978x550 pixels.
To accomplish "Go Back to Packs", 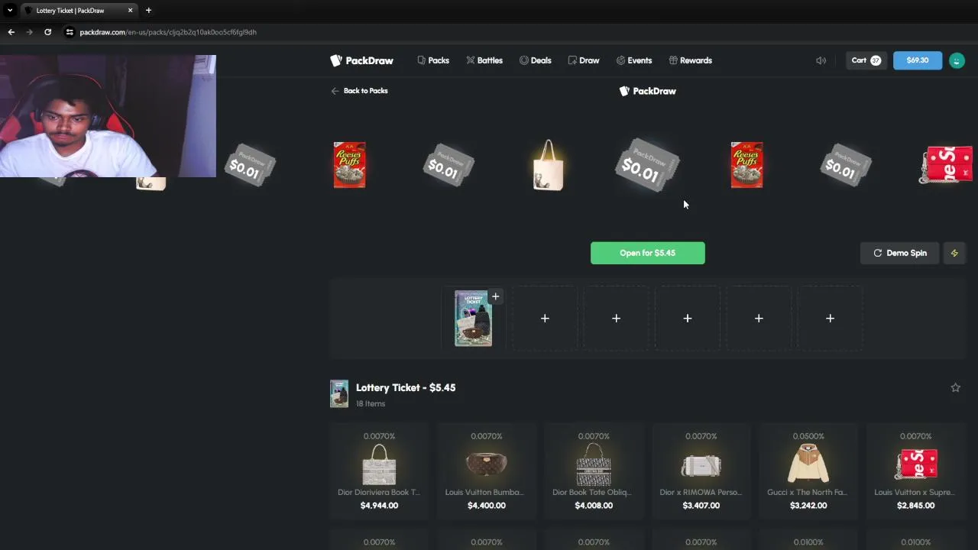I will click(359, 91).
